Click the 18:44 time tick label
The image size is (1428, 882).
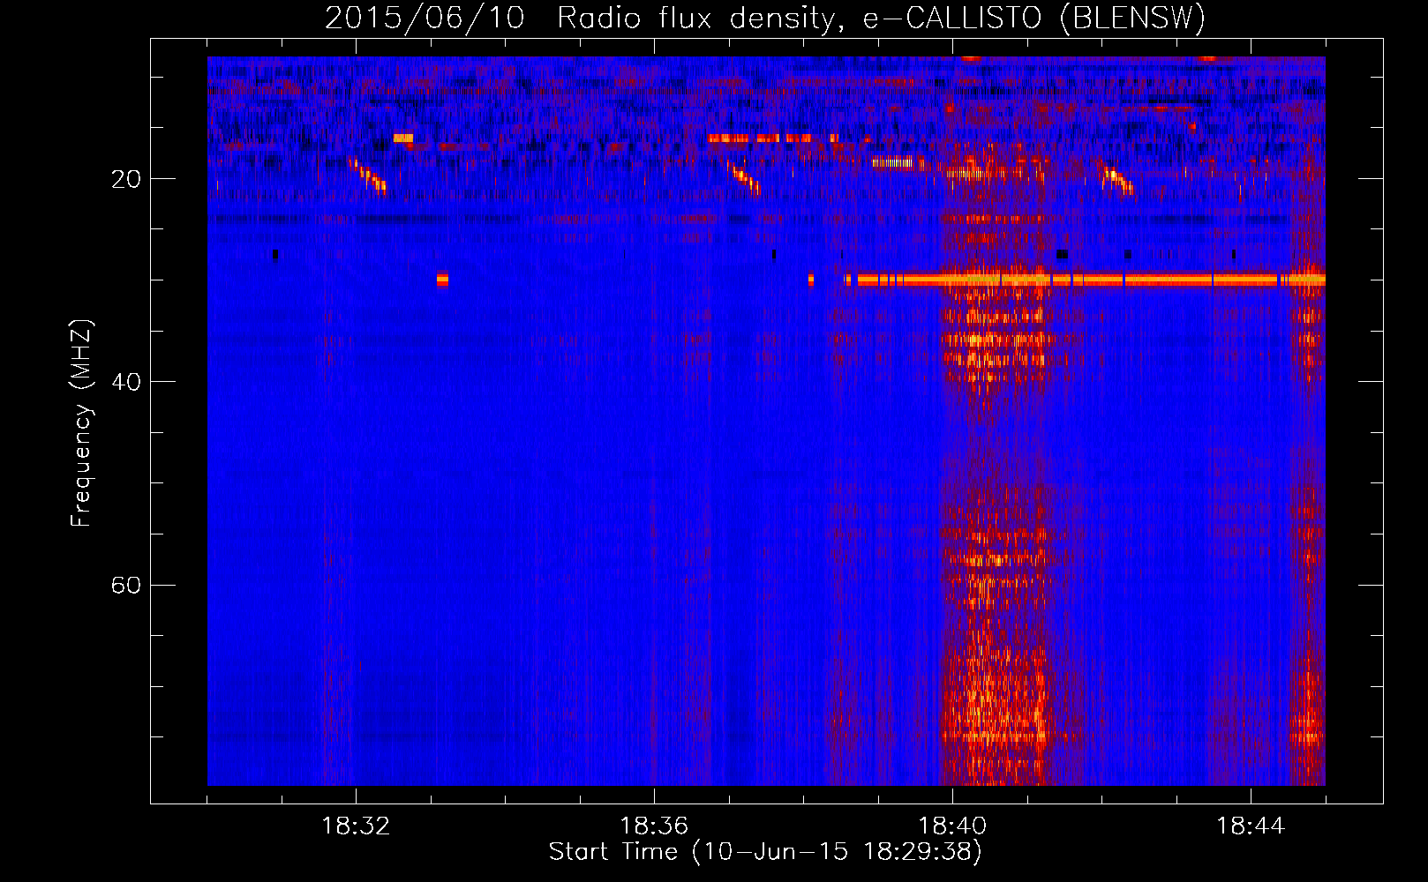point(1251,826)
